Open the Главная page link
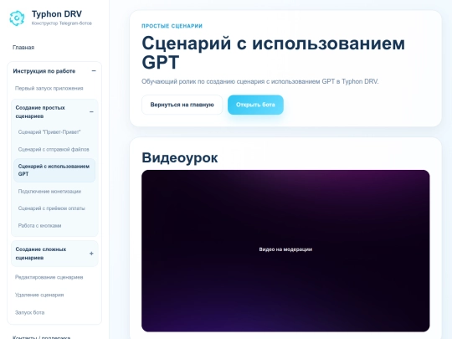 click(x=23, y=47)
